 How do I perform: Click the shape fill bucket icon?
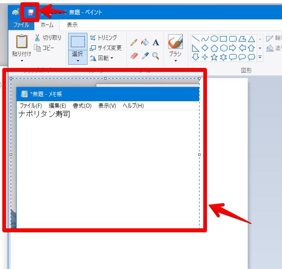(270, 48)
